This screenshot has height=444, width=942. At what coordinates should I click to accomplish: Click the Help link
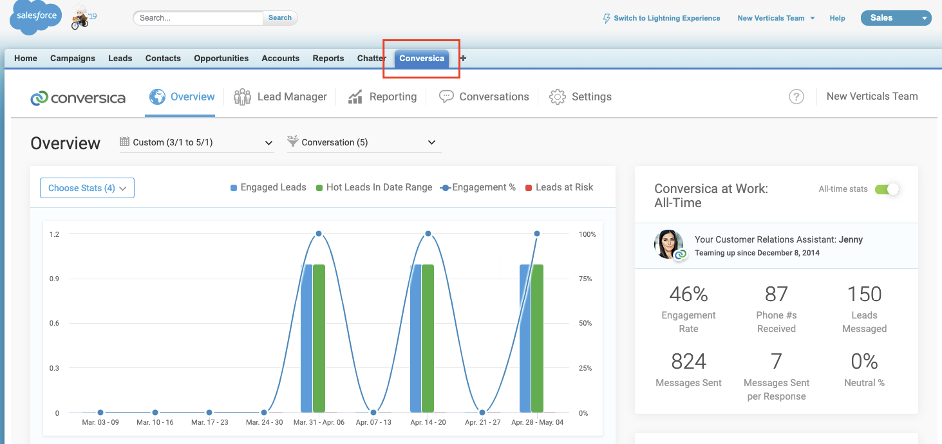click(837, 18)
